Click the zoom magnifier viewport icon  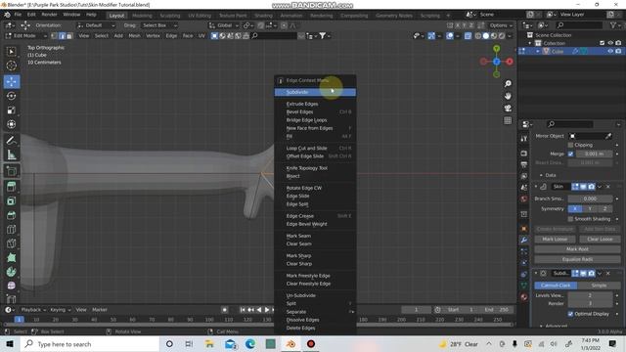pos(508,84)
